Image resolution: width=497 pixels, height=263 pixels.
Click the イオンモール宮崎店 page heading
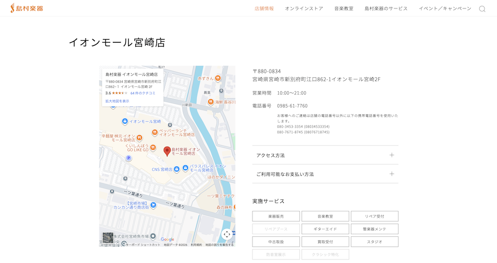click(x=117, y=42)
